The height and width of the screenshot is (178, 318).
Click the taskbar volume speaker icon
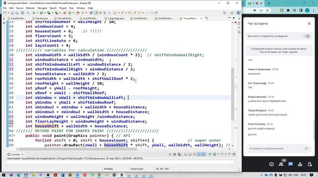click(x=290, y=175)
